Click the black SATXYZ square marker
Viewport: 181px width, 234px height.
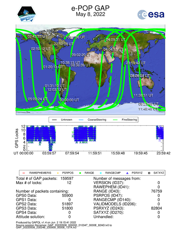coord(149,173)
